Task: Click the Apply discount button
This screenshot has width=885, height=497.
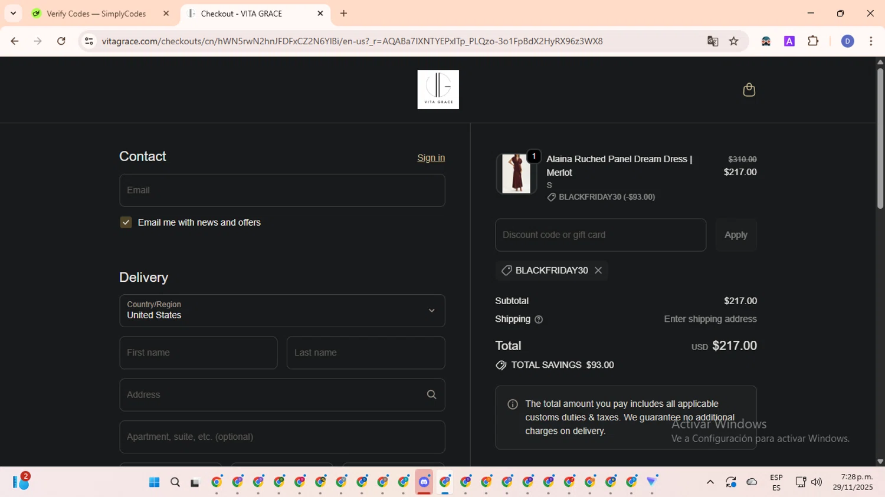Action: tap(736, 235)
